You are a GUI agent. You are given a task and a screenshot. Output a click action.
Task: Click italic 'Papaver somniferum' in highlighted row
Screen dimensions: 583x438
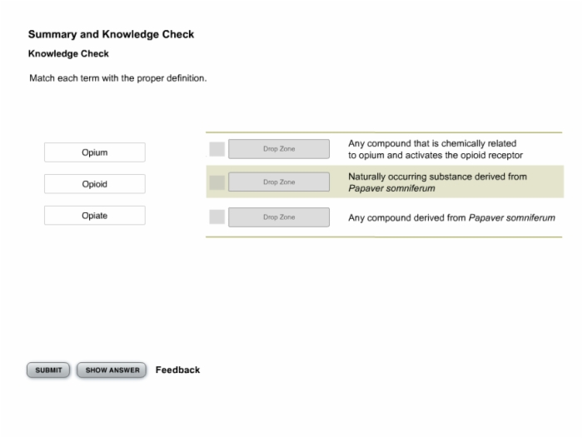(391, 188)
